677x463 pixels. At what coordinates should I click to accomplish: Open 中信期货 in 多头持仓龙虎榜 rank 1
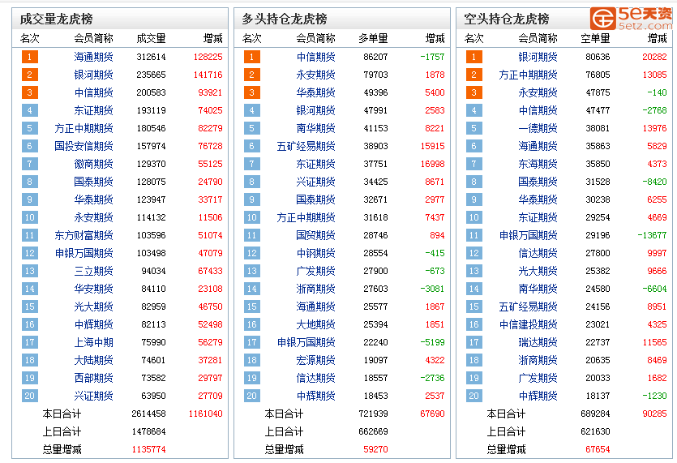click(315, 57)
